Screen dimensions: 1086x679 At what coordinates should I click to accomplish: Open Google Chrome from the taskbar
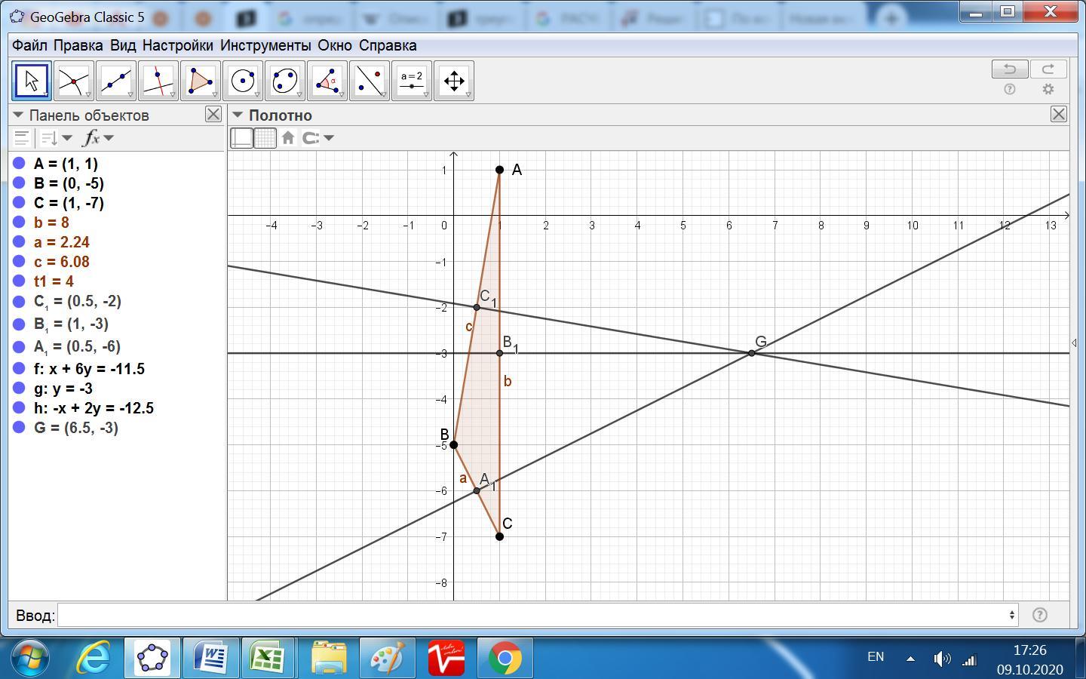coord(505,659)
